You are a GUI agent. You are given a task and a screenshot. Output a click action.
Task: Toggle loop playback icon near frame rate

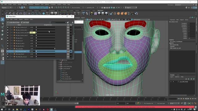point(182,103)
